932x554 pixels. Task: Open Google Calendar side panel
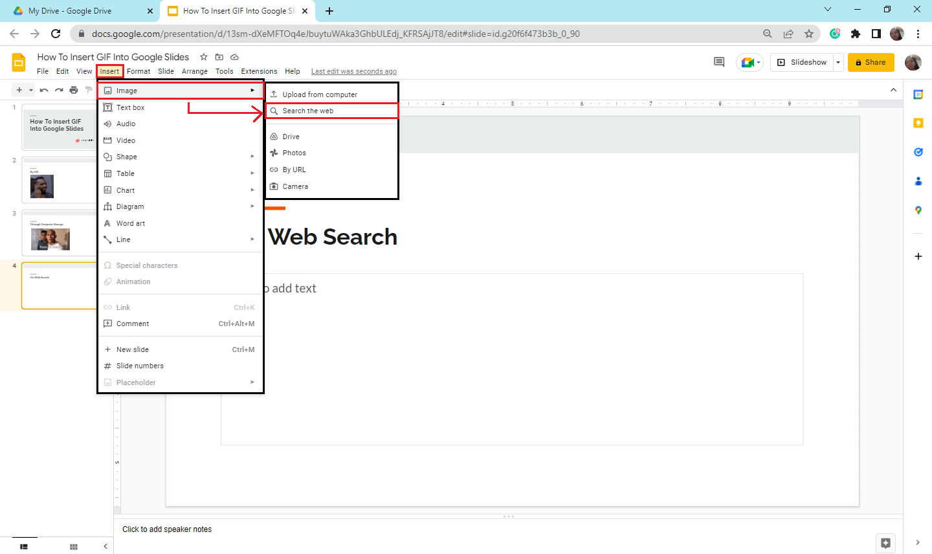918,94
